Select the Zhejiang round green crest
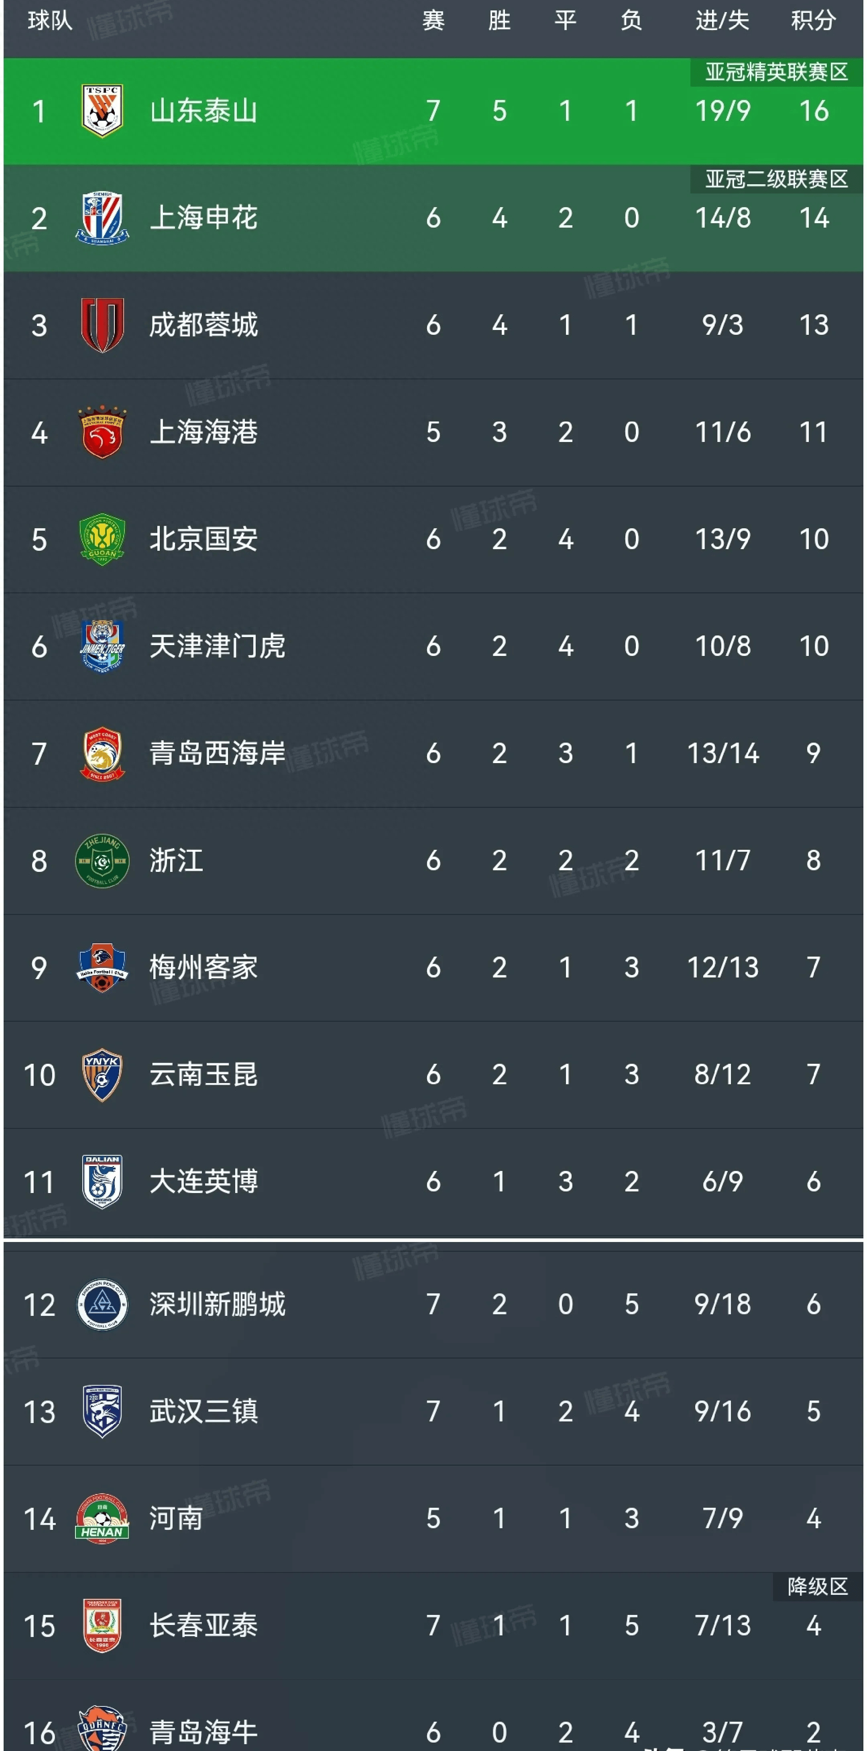The height and width of the screenshot is (1751, 867). click(102, 861)
